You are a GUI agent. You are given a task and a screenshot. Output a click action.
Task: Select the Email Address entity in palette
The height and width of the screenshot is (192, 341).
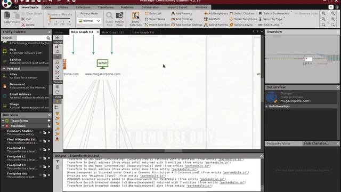(25, 96)
